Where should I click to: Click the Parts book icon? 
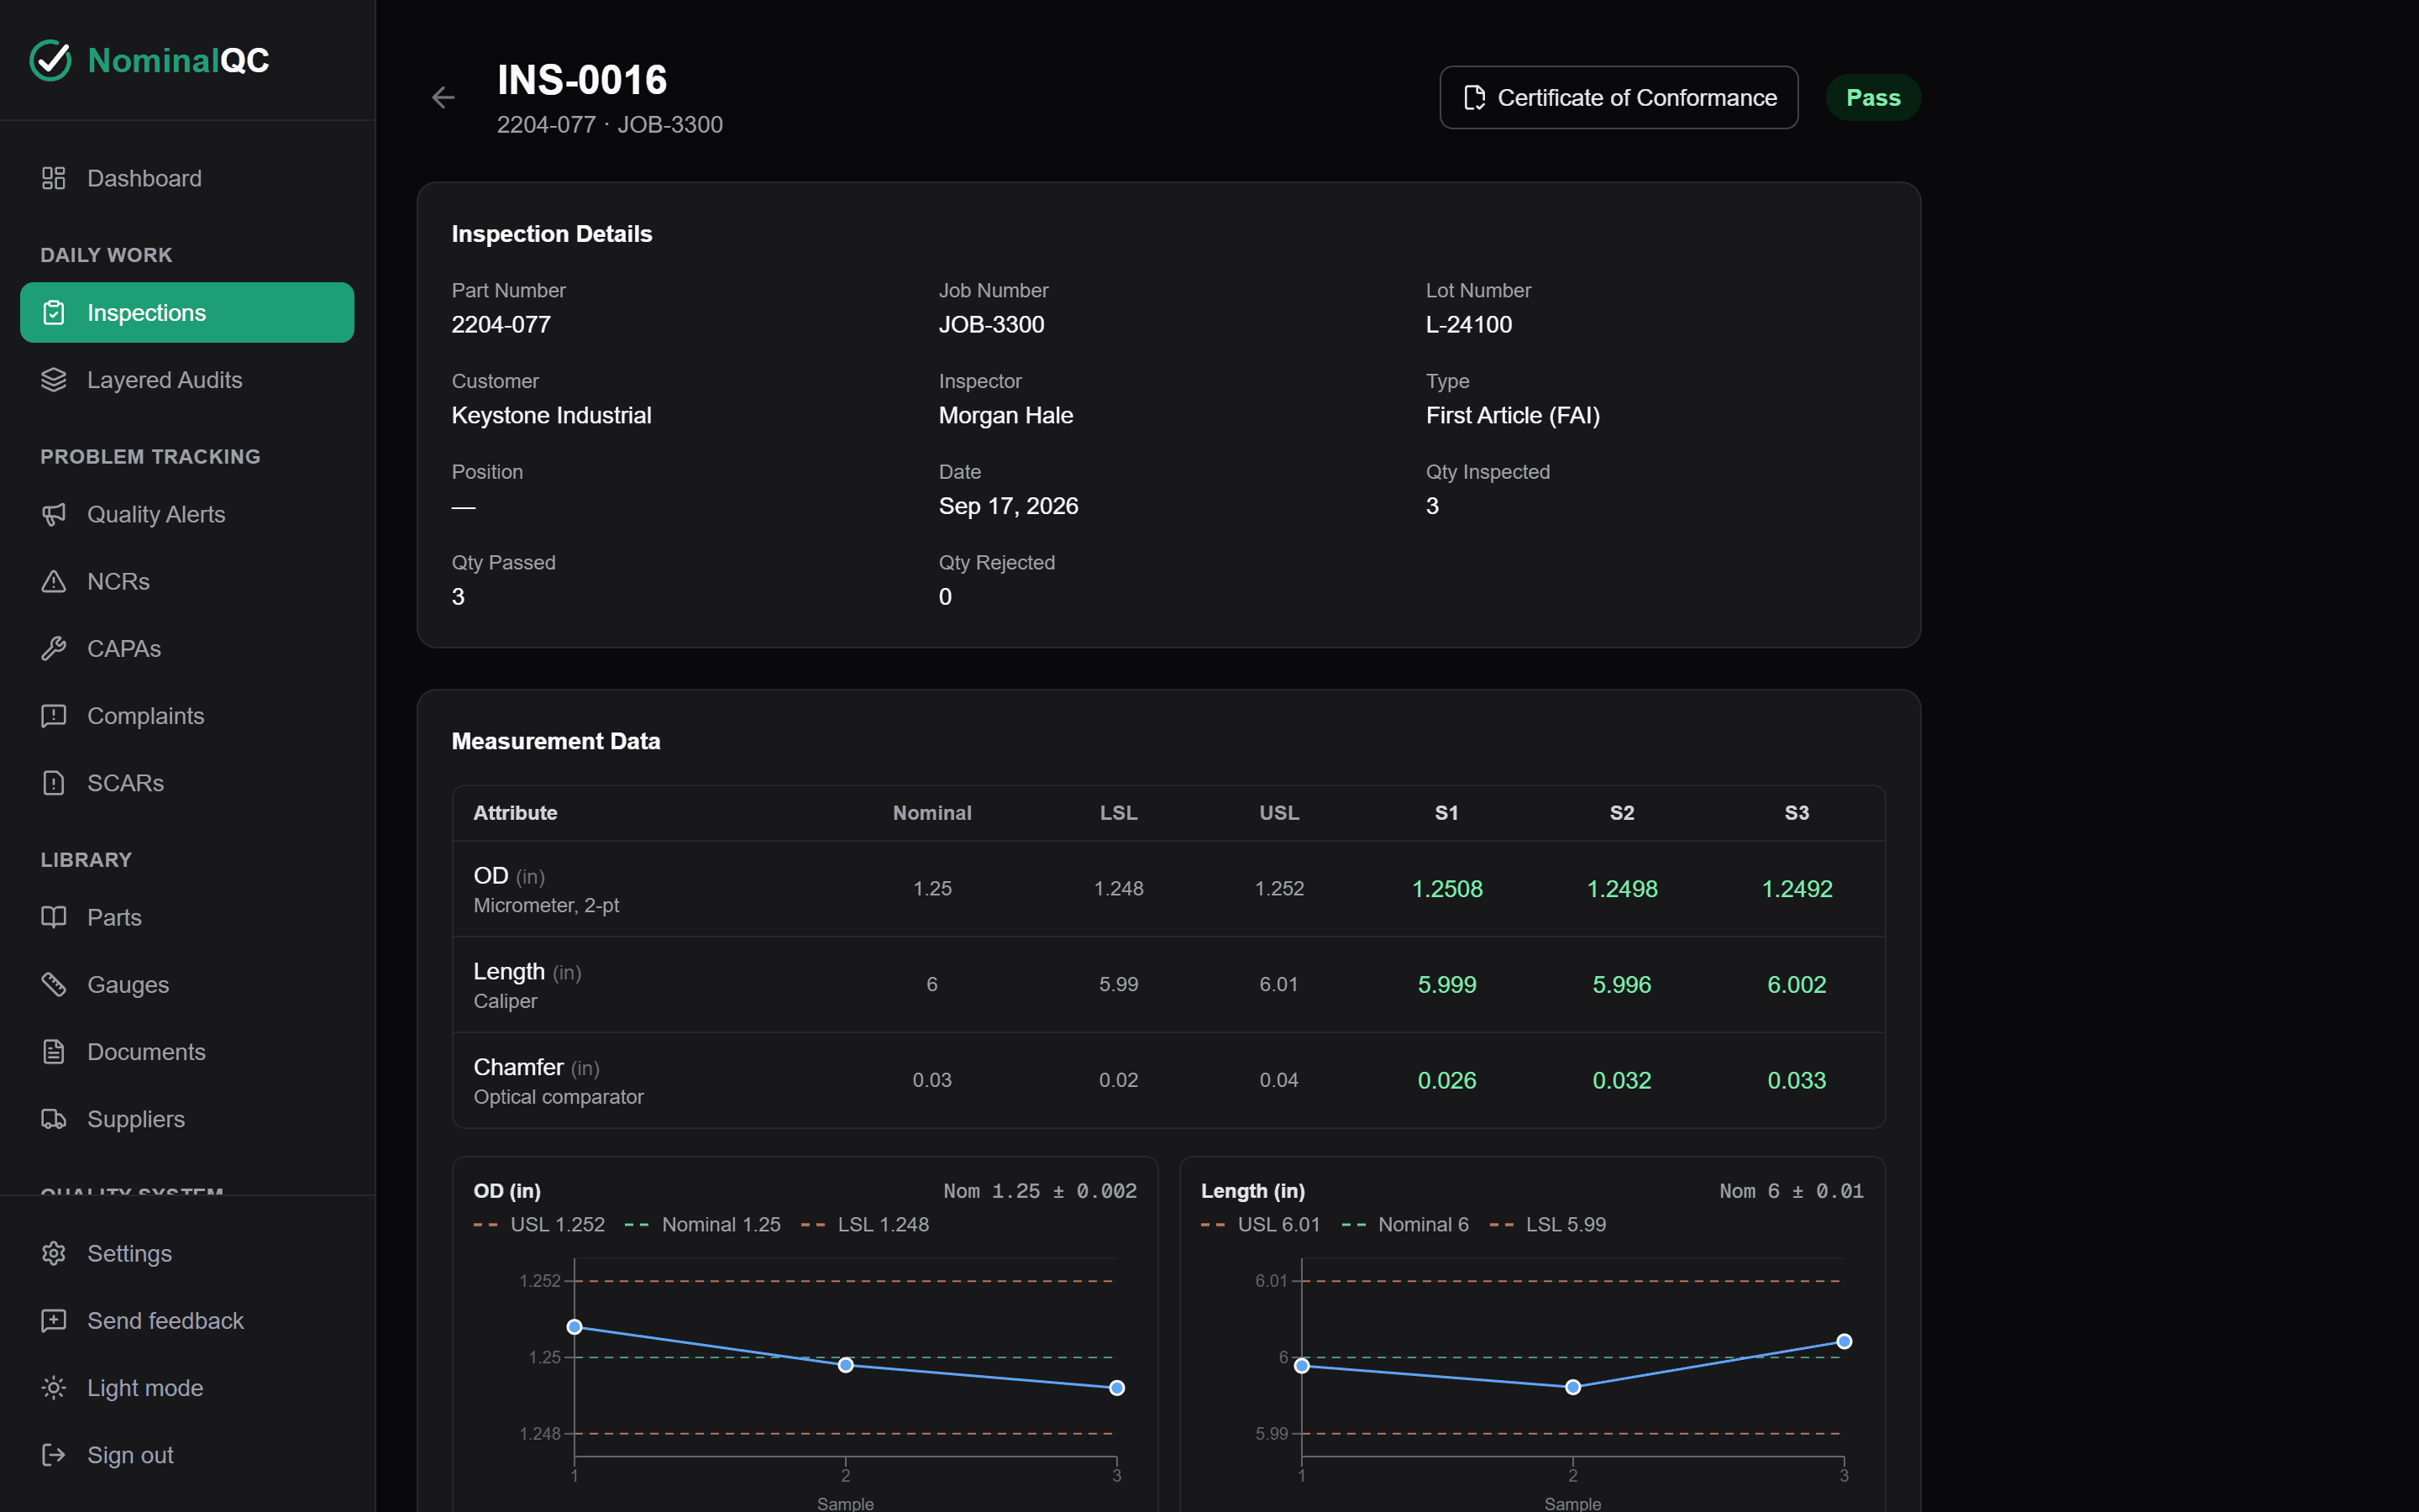pos(54,917)
